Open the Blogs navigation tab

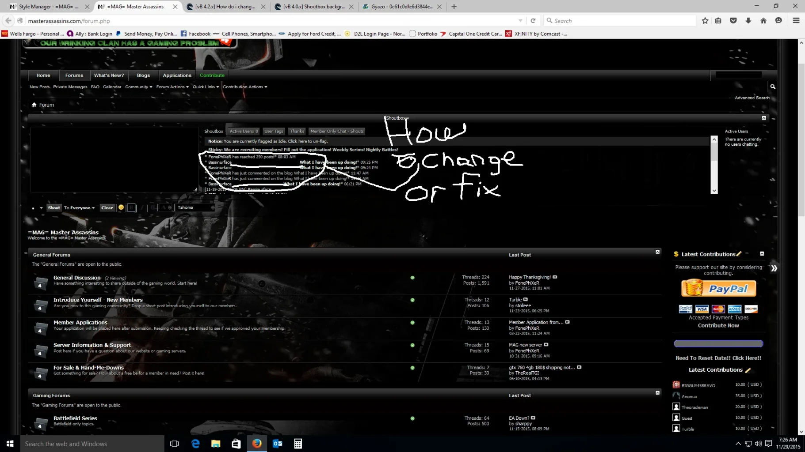tap(143, 75)
